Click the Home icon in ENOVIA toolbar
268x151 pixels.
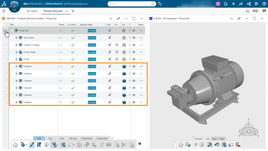[x=15, y=145]
